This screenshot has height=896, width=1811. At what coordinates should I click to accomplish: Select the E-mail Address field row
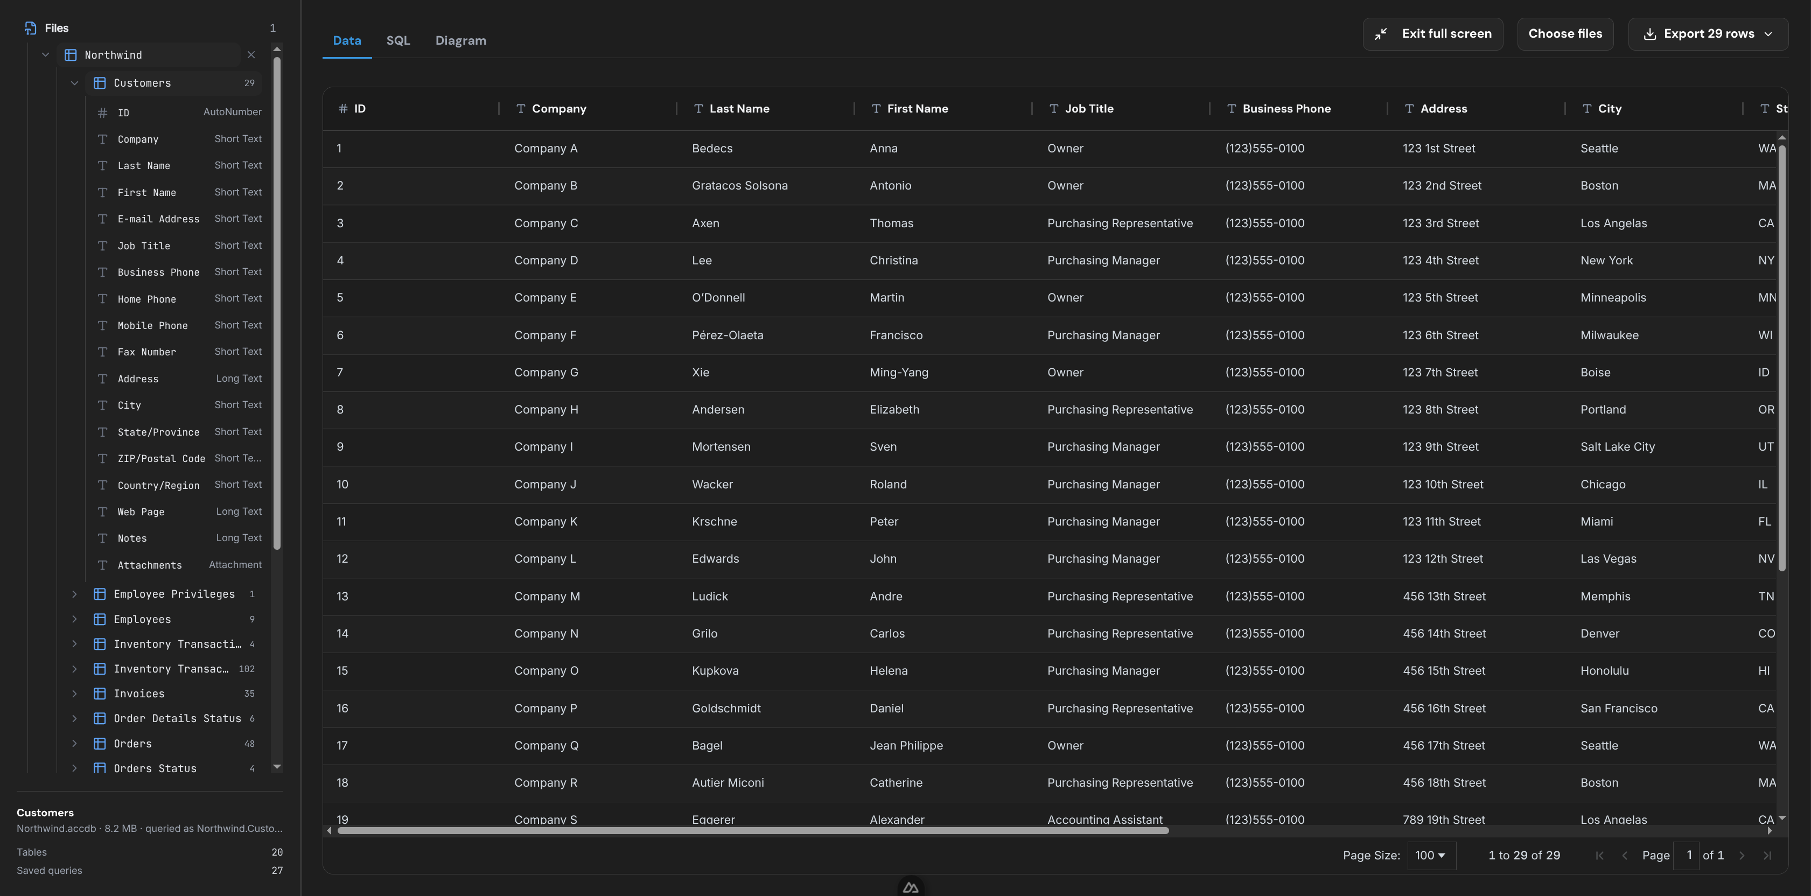(x=180, y=219)
